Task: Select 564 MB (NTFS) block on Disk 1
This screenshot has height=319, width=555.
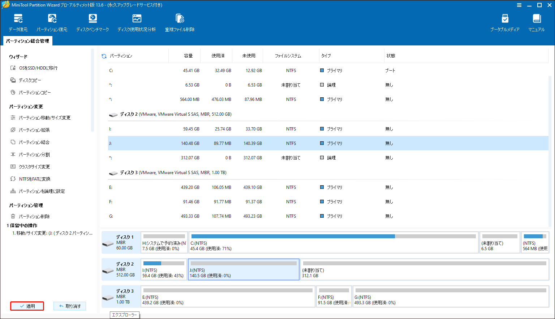Action: pyautogui.click(x=535, y=242)
